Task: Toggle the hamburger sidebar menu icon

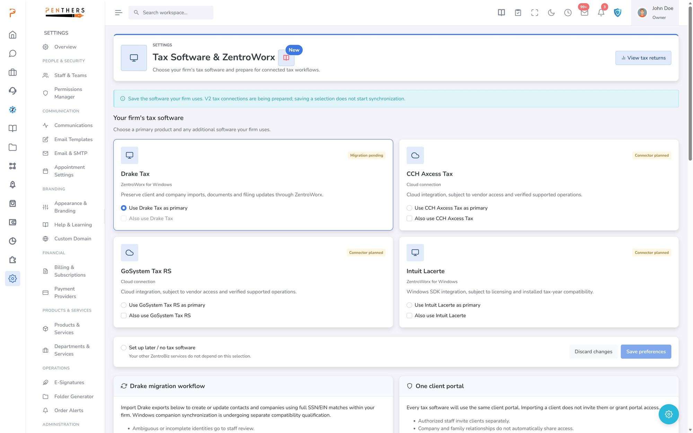Action: point(119,12)
